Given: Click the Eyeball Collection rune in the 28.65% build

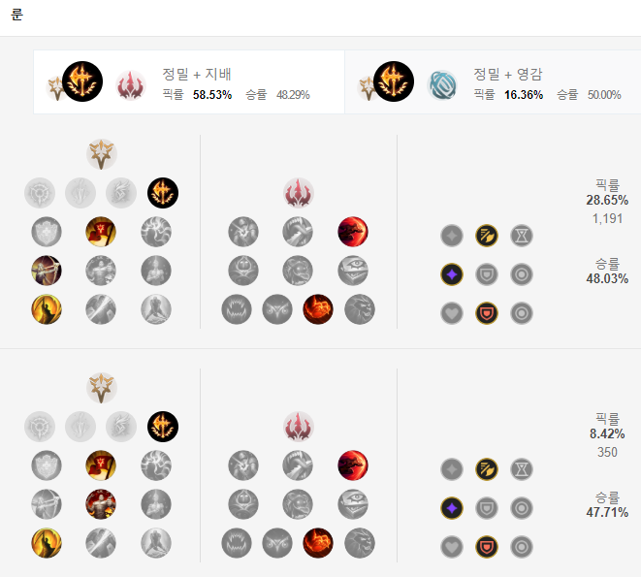Looking at the screenshot, I should pyautogui.click(x=353, y=271).
